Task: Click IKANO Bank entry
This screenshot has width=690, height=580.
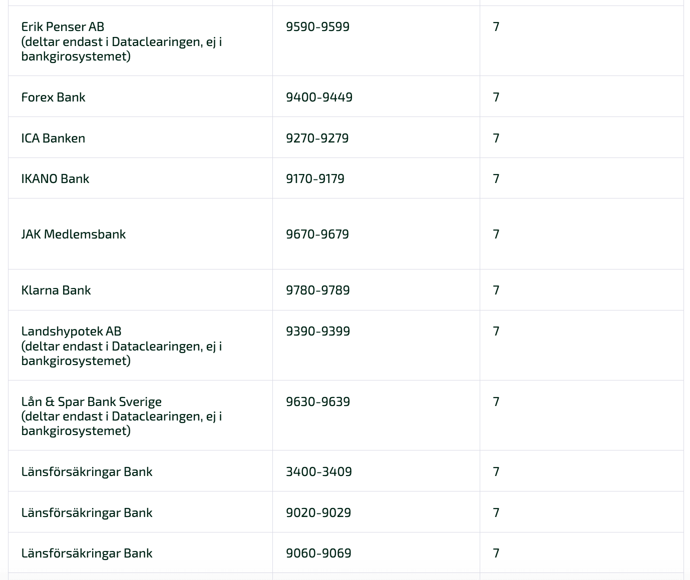Action: coord(55,178)
